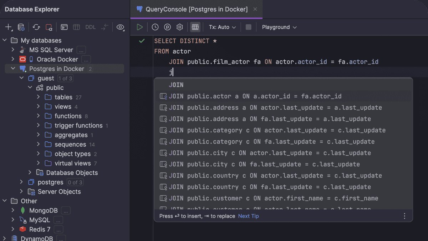Image resolution: width=428 pixels, height=241 pixels.
Task: Click the Next Tip link
Action: (x=249, y=216)
